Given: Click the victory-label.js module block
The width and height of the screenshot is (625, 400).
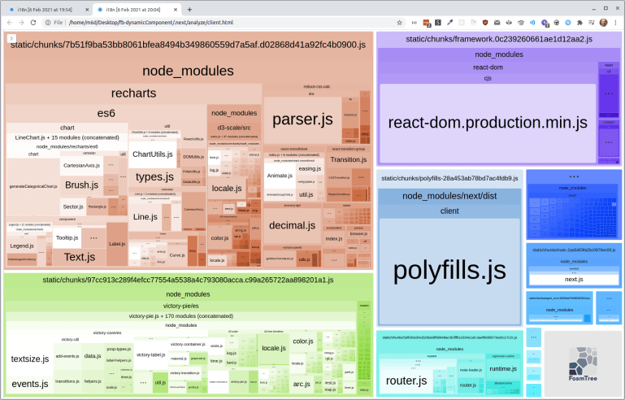Looking at the screenshot, I should click(x=150, y=354).
